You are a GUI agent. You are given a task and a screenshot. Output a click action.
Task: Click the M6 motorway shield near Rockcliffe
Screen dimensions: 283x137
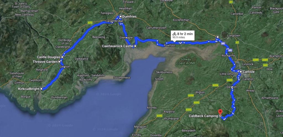230,50
